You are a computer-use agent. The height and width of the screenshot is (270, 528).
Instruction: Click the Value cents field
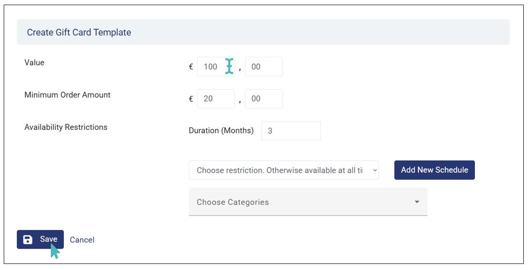tap(264, 67)
